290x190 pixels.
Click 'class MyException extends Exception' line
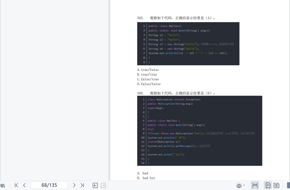tap(174, 99)
